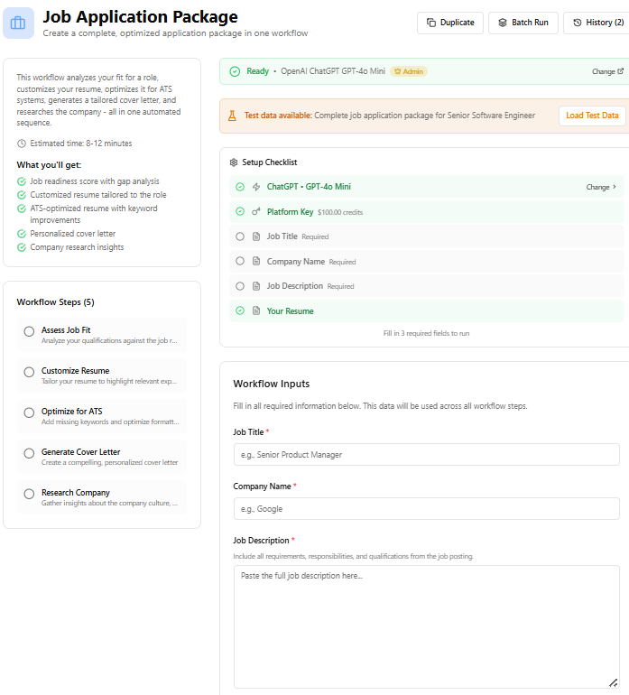The image size is (629, 695).
Task: Click check icon beside Personalized cover letter
Action: click(22, 234)
